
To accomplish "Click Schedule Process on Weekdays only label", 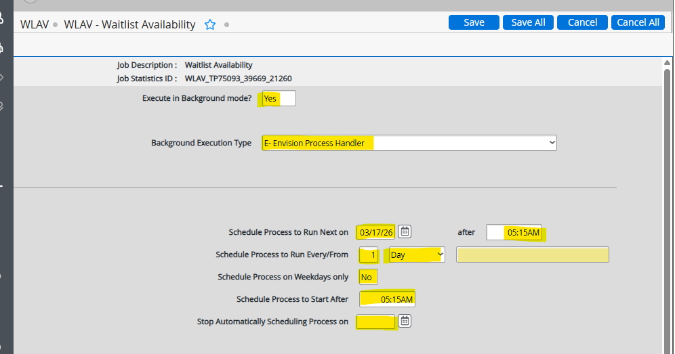I will [283, 277].
